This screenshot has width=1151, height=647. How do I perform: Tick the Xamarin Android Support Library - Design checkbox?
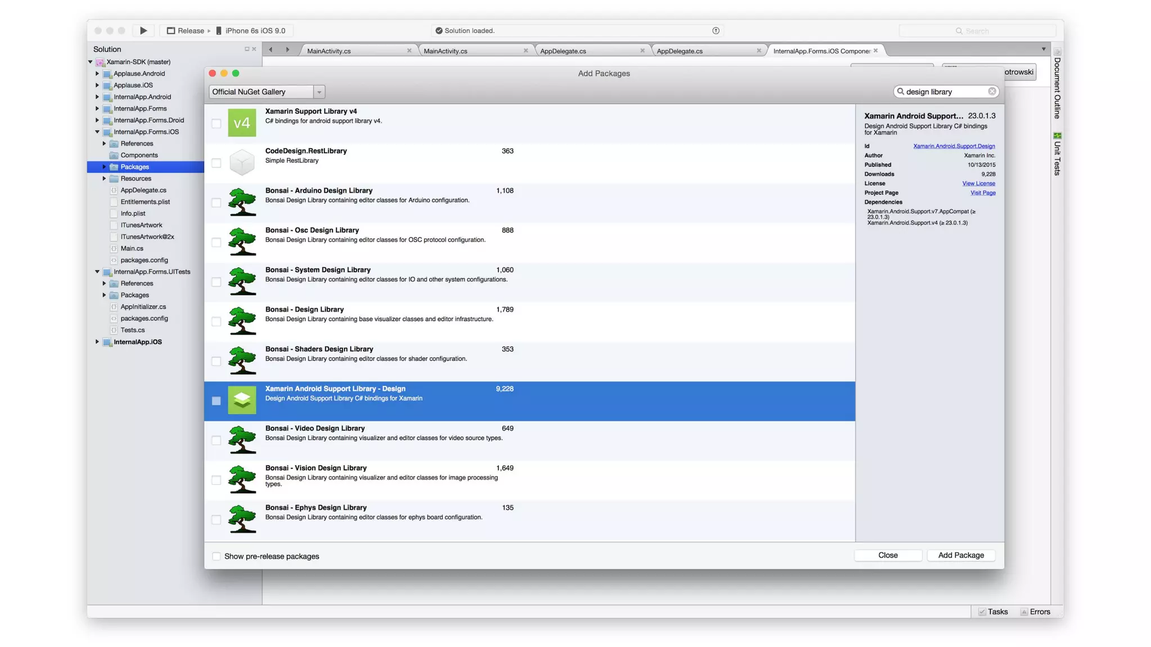click(216, 400)
